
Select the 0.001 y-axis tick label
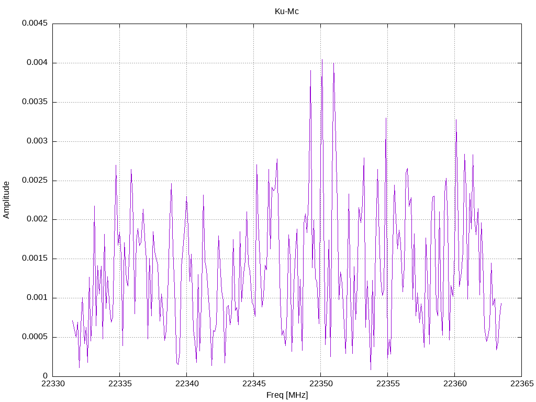(37, 298)
